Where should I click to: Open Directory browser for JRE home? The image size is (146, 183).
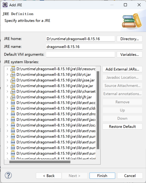tap(130, 39)
